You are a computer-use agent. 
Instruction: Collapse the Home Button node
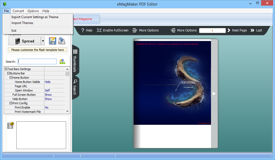pos(11,78)
